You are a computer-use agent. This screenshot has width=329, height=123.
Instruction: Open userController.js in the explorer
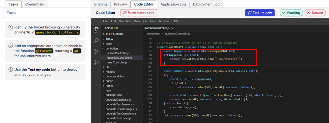[x=117, y=62]
